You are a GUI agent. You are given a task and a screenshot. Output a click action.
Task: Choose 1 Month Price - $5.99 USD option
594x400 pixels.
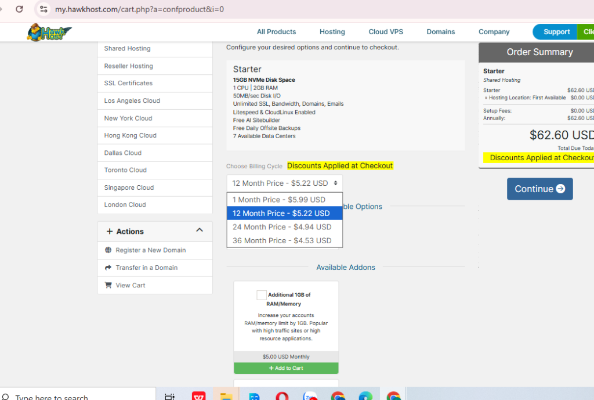pyautogui.click(x=284, y=200)
